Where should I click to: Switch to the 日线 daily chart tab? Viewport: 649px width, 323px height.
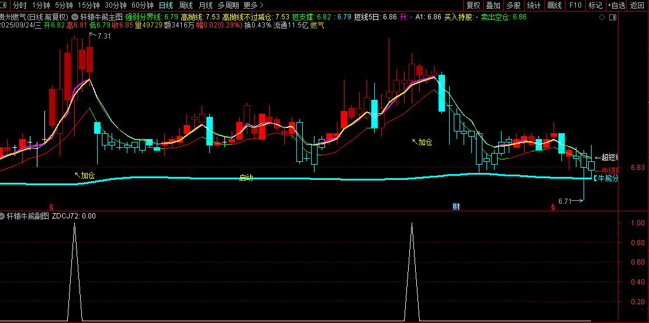coord(166,5)
